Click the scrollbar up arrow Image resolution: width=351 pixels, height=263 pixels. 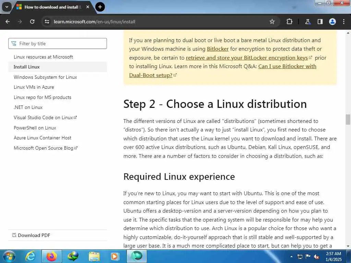coord(348,33)
